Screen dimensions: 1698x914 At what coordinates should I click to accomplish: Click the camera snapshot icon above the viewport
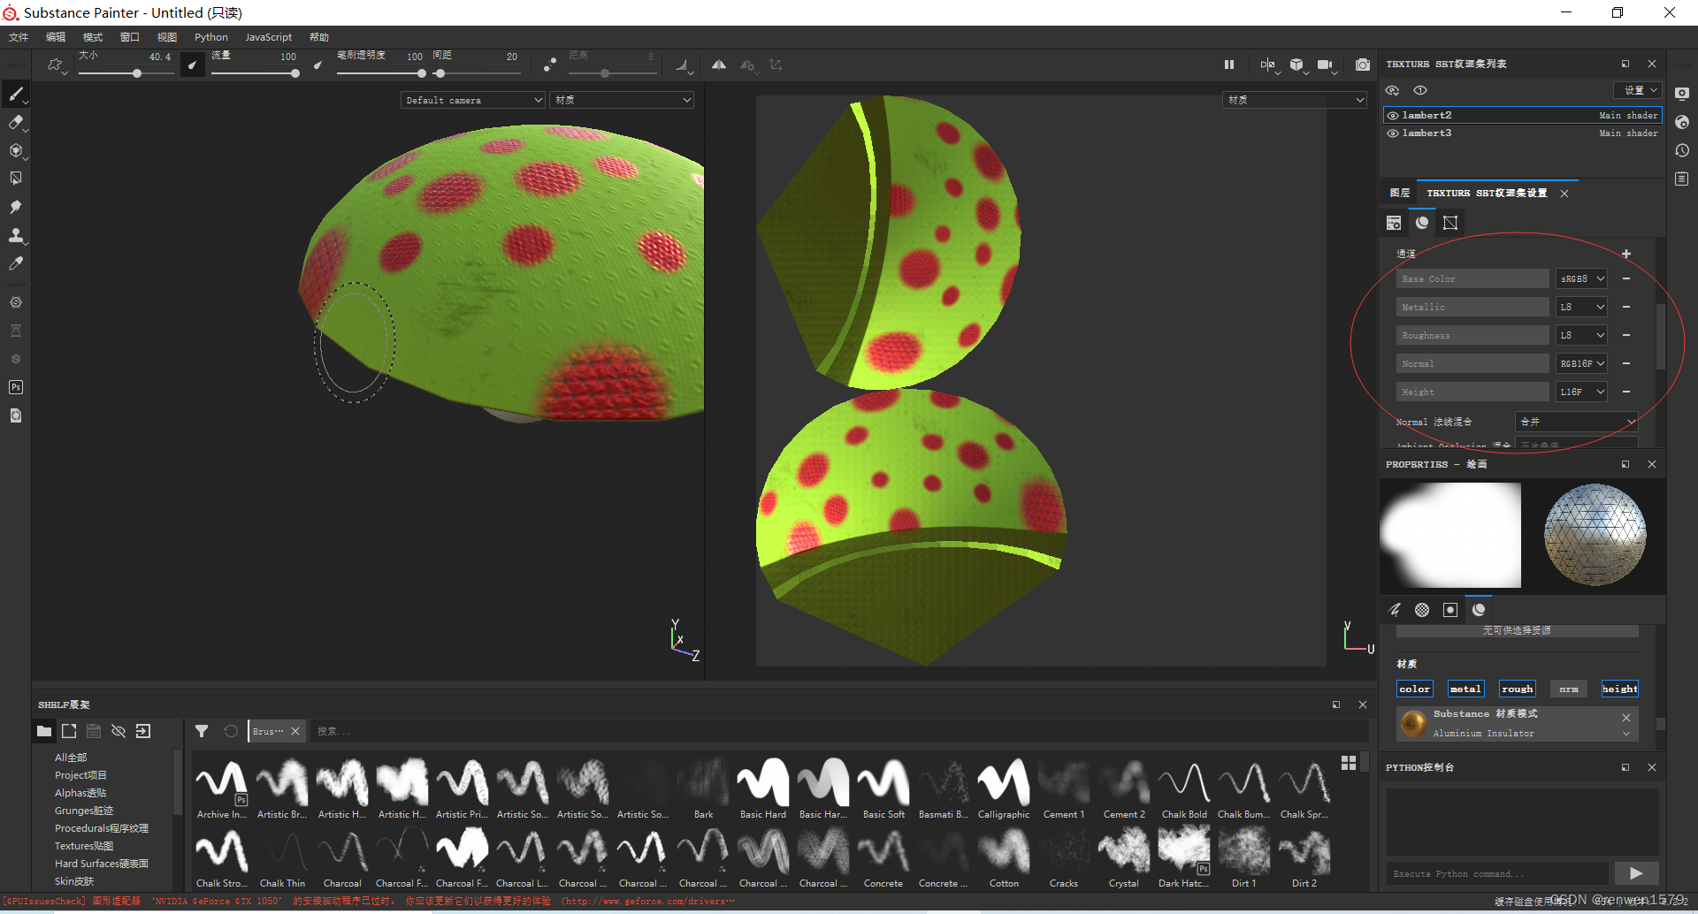pos(1362,65)
